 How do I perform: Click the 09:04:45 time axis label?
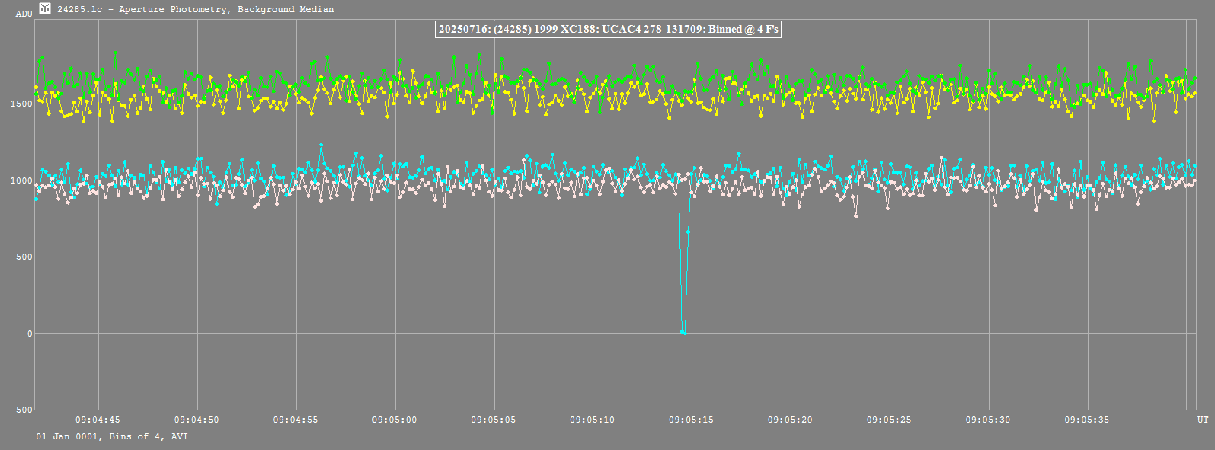click(98, 420)
